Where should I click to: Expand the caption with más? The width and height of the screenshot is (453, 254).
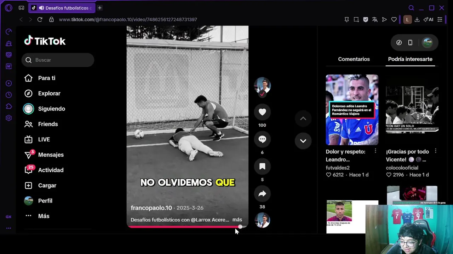(237, 220)
